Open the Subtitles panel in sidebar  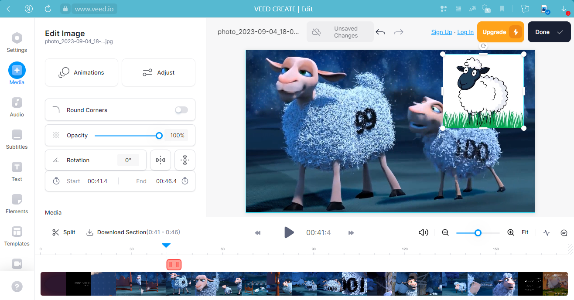point(17,139)
